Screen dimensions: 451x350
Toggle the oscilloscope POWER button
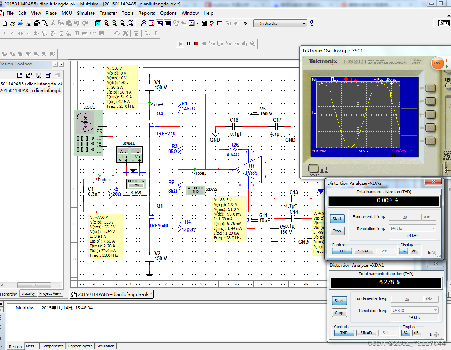[314, 168]
